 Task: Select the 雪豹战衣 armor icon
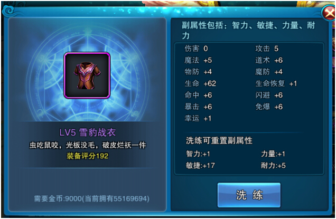[87, 75]
